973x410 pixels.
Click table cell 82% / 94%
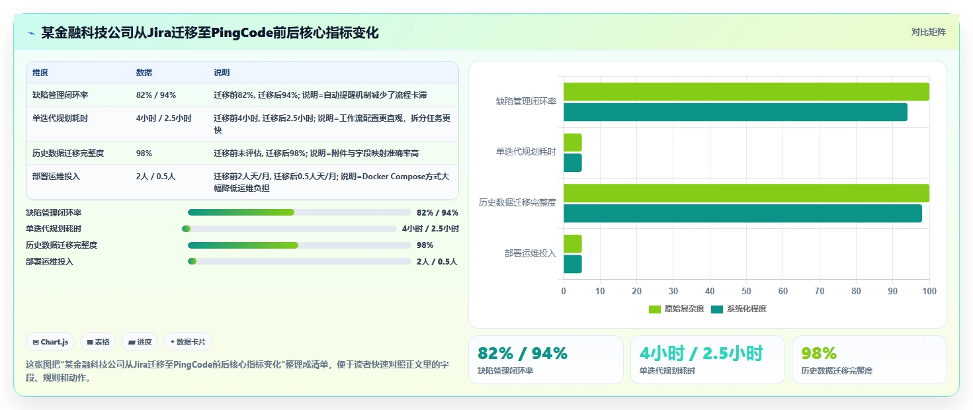click(x=156, y=95)
